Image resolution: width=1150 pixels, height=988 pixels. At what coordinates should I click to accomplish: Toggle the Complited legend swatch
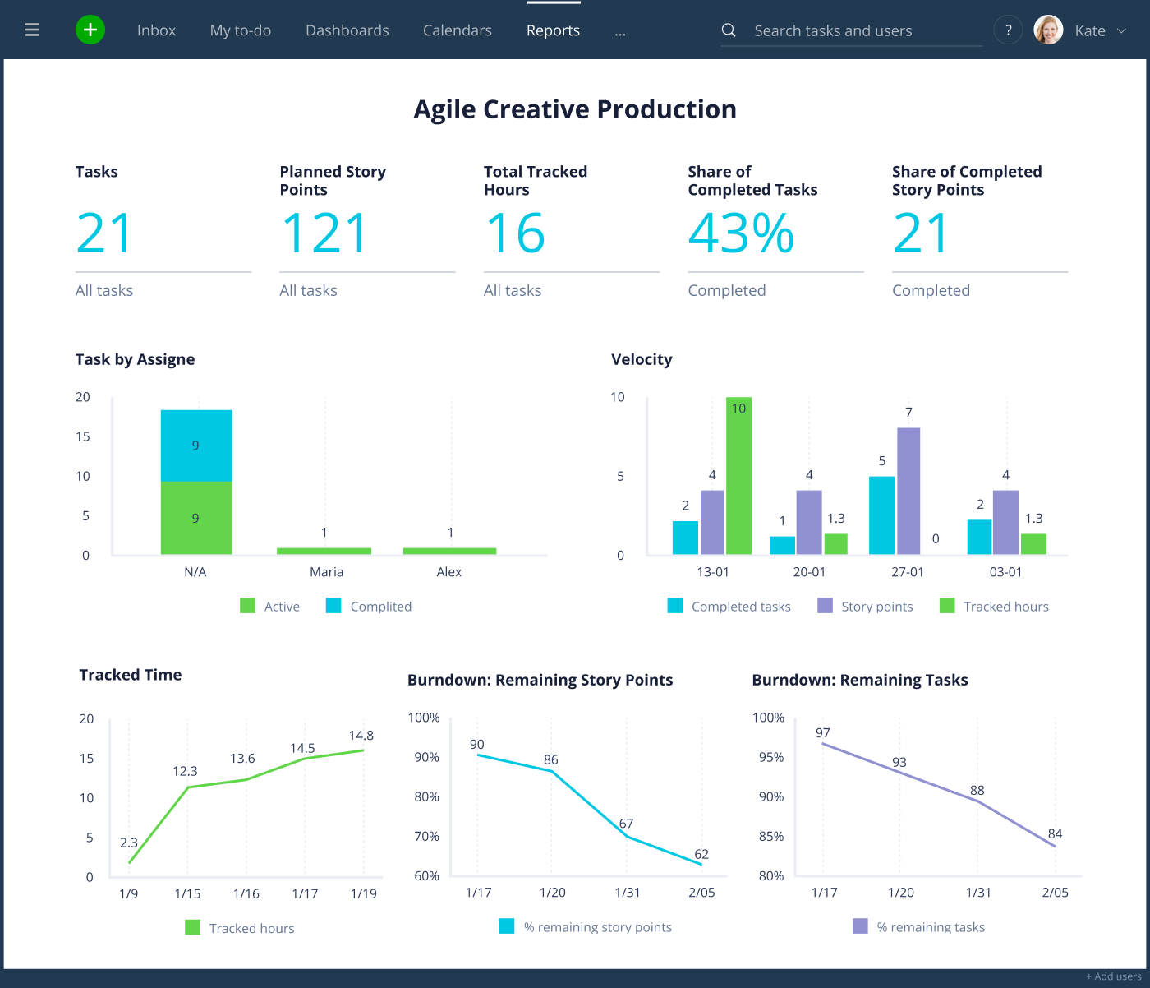click(333, 606)
